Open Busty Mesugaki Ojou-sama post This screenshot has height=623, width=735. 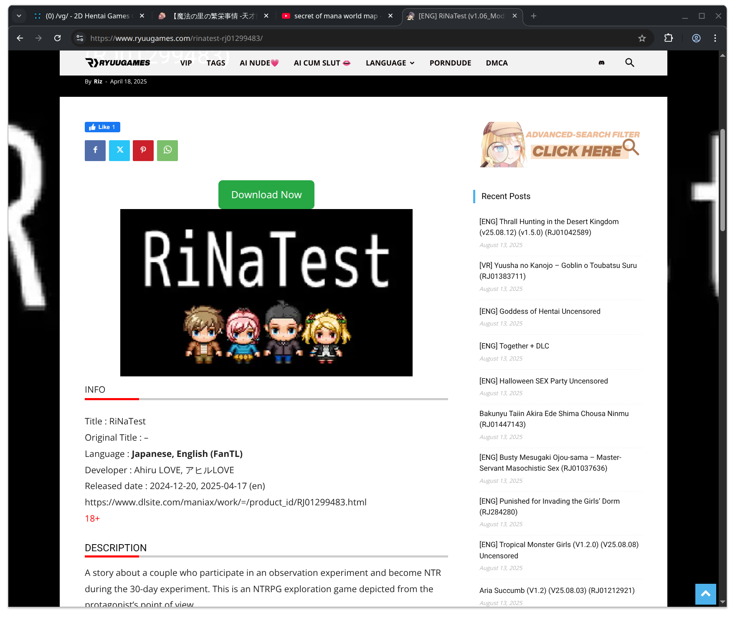[550, 463]
